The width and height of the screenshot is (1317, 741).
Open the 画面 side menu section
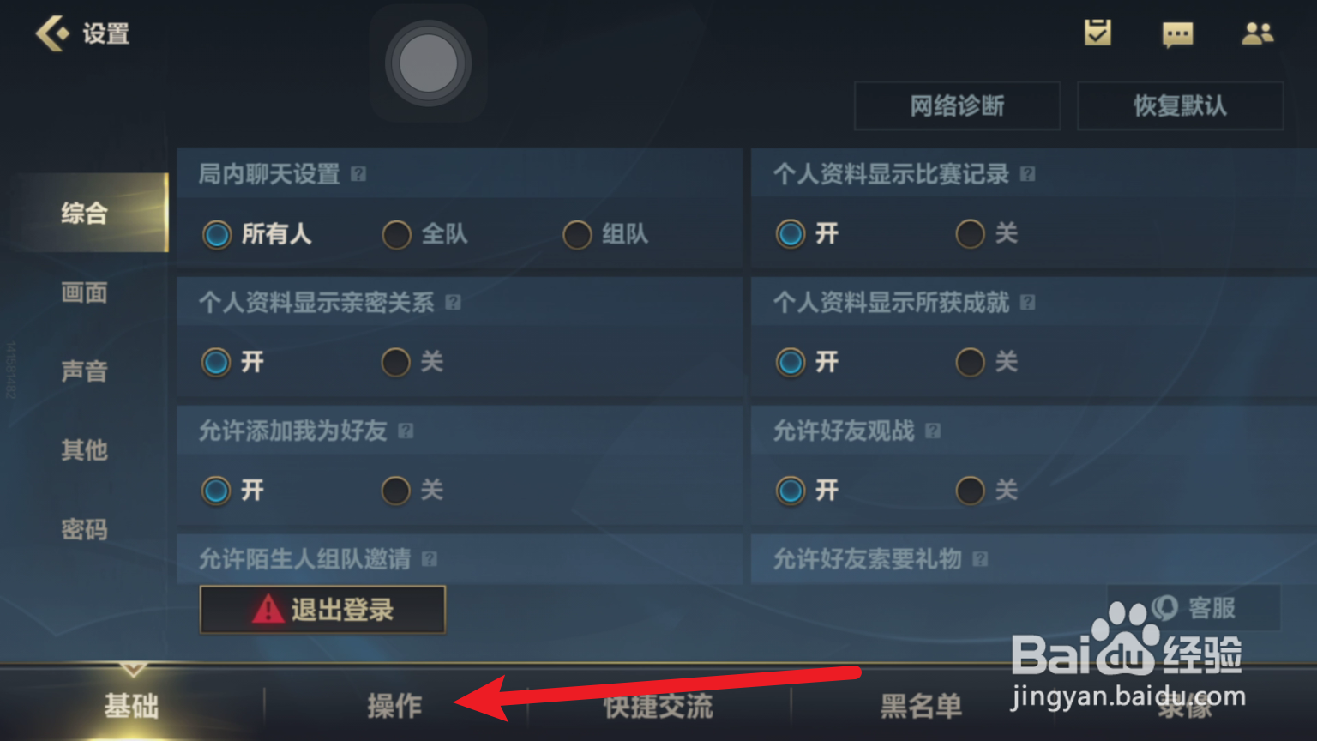click(84, 292)
